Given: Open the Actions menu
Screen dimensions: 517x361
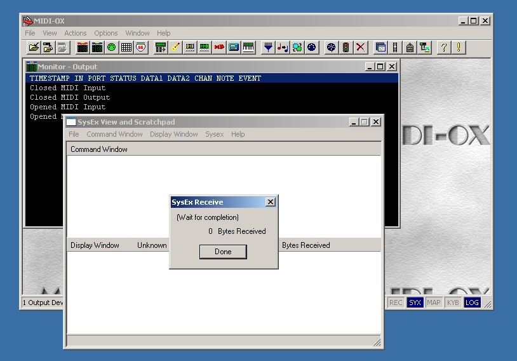Looking at the screenshot, I should [75, 33].
